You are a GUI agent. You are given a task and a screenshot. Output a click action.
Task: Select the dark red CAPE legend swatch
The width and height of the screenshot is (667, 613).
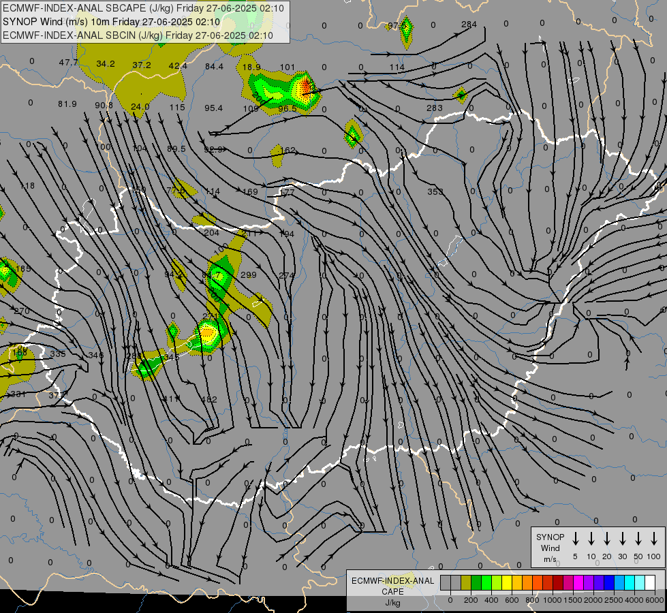point(558,582)
